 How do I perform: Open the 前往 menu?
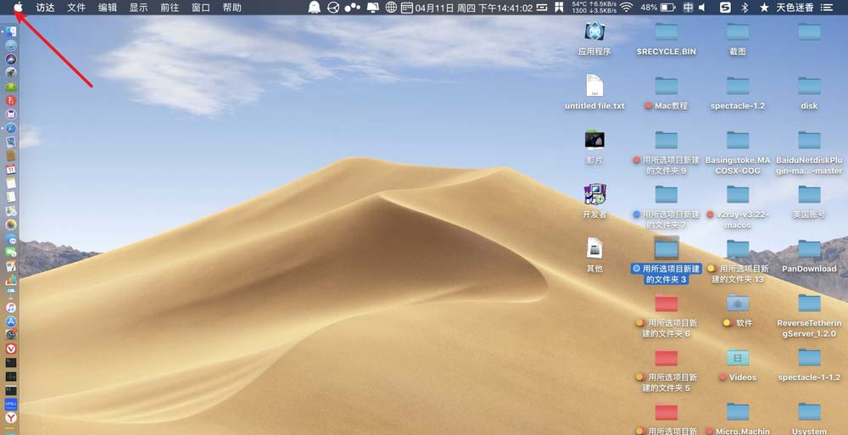coord(170,8)
